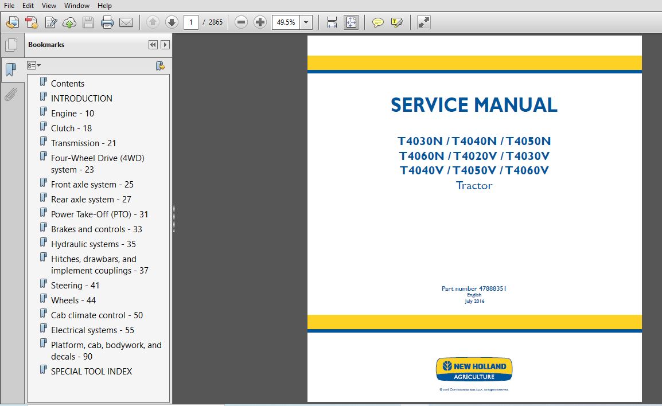The height and width of the screenshot is (406, 662).
Task: Click the new bookmark icon
Action: pyautogui.click(x=160, y=66)
